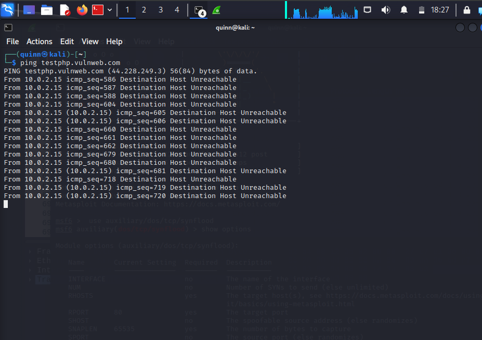Open the Actions menu

(x=40, y=42)
